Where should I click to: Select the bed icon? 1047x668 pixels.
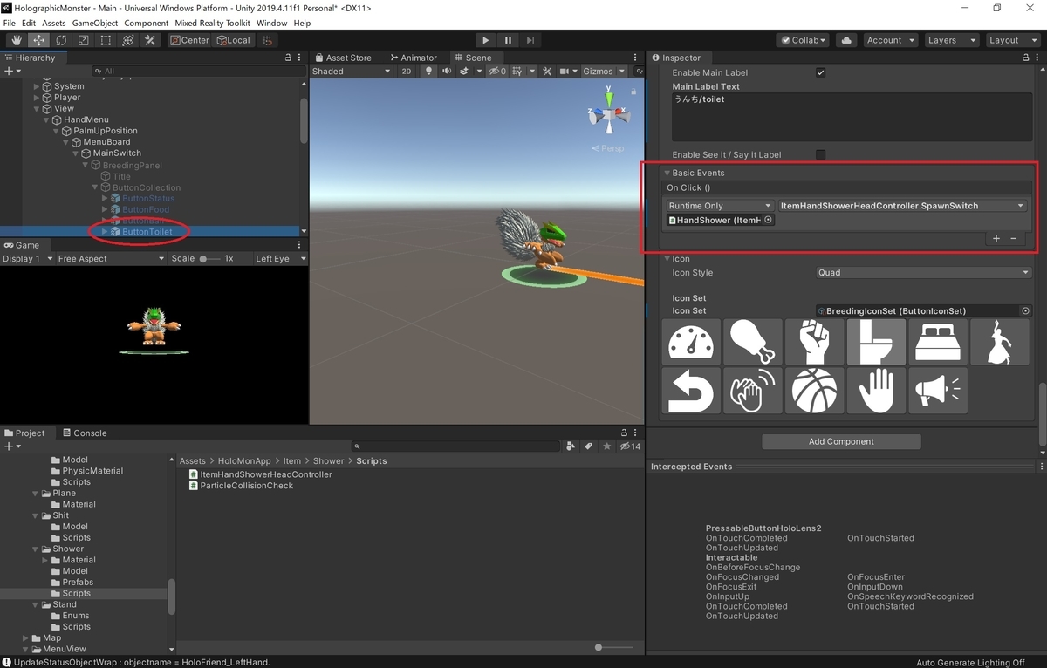coord(938,341)
